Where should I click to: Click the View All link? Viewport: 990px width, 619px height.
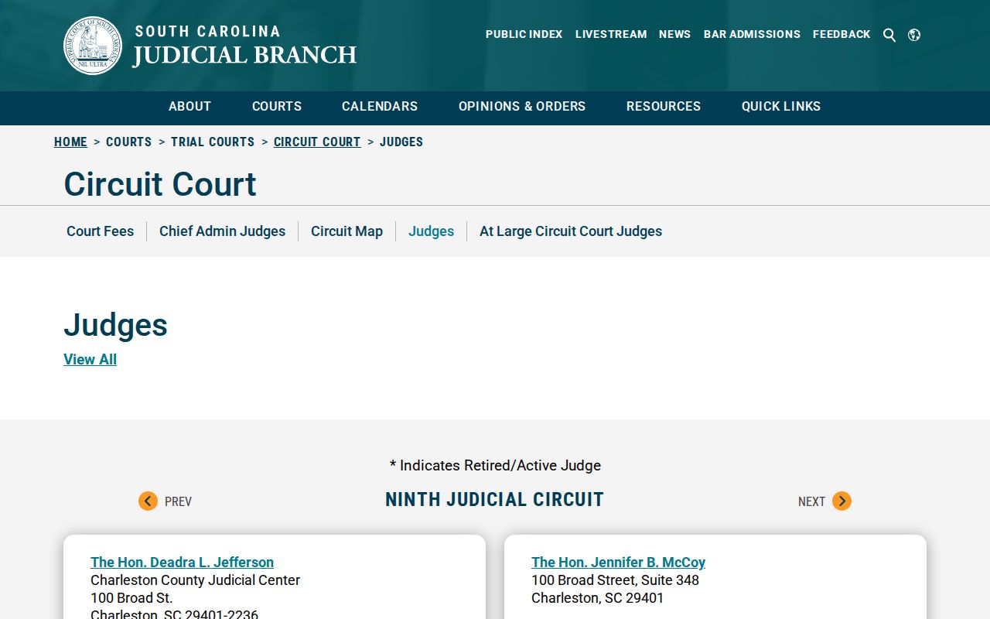pyautogui.click(x=90, y=360)
